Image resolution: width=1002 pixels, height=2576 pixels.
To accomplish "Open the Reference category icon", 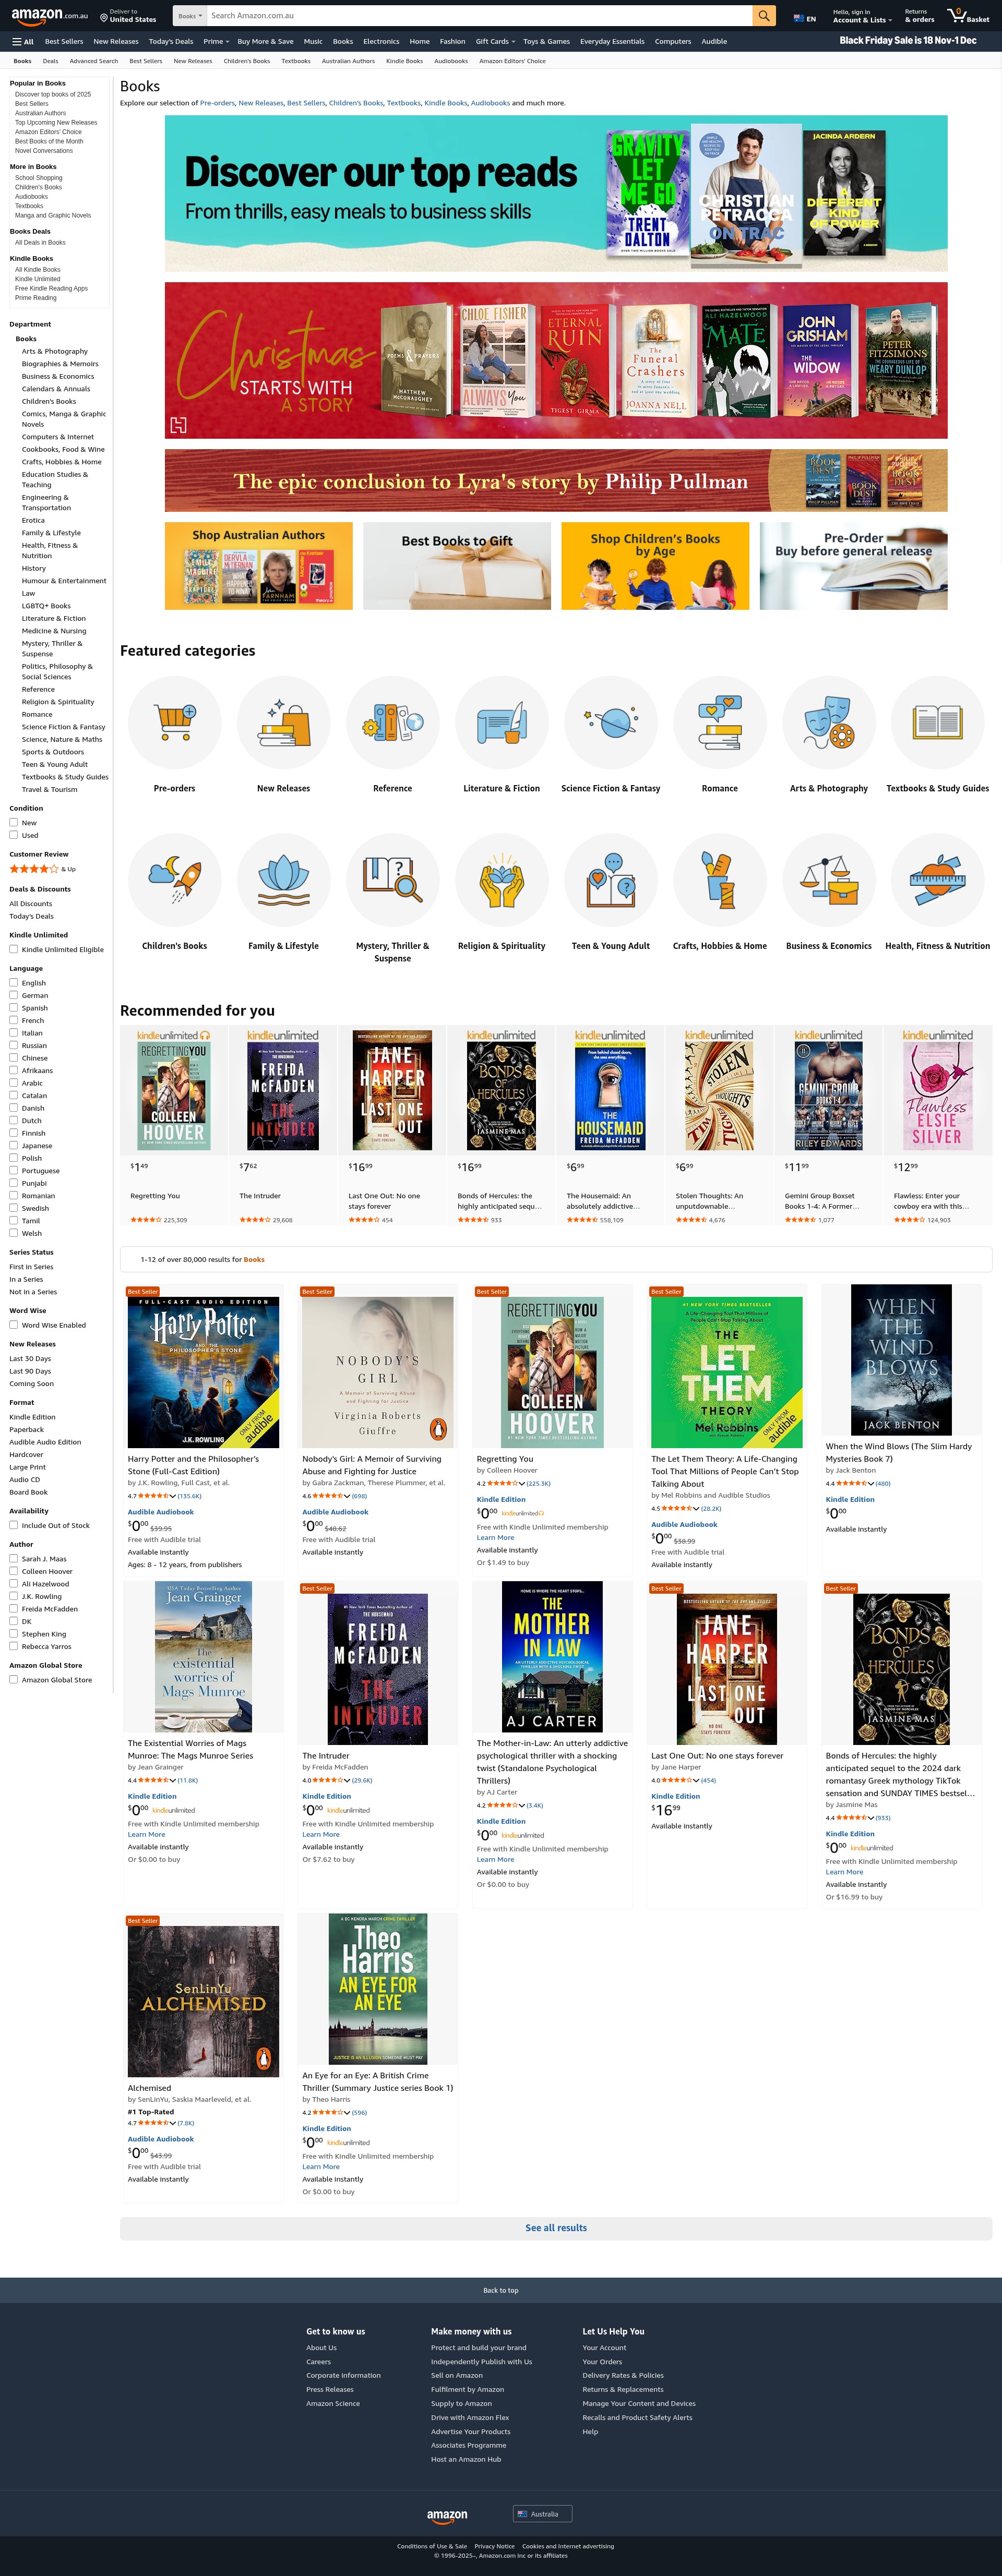I will point(393,722).
